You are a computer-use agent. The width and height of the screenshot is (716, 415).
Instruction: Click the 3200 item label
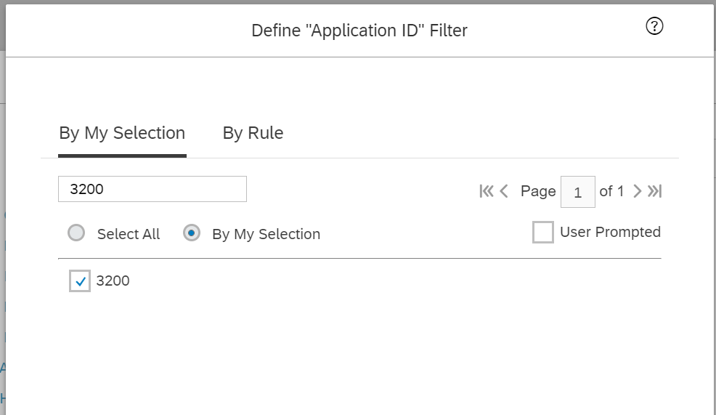(x=113, y=281)
